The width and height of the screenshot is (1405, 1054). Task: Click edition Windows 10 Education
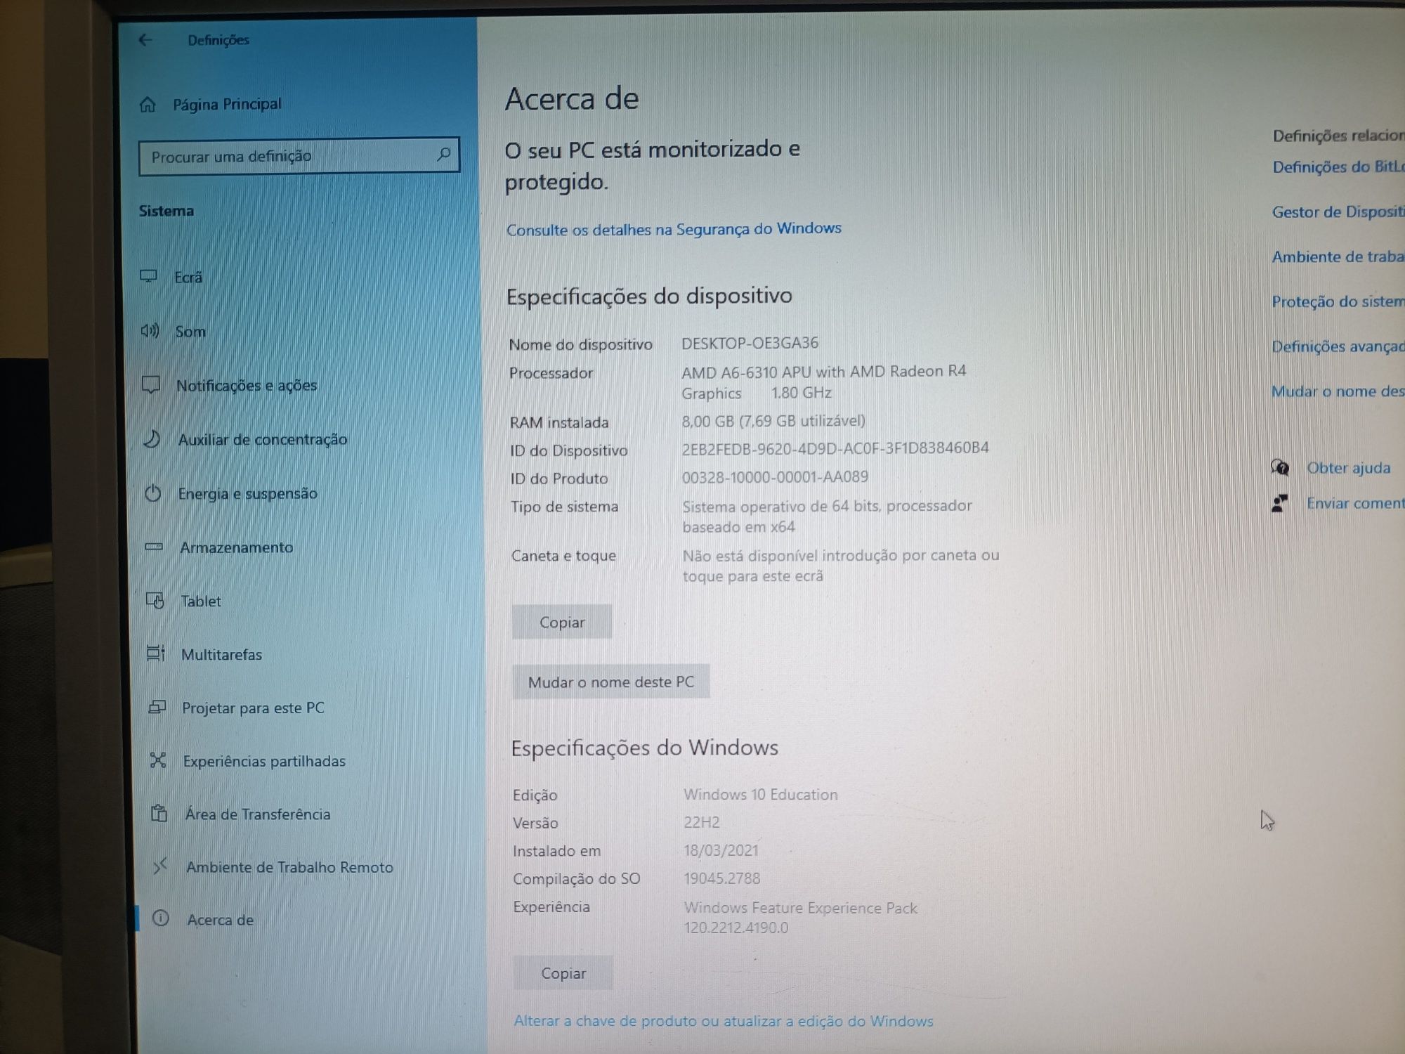[x=761, y=795]
